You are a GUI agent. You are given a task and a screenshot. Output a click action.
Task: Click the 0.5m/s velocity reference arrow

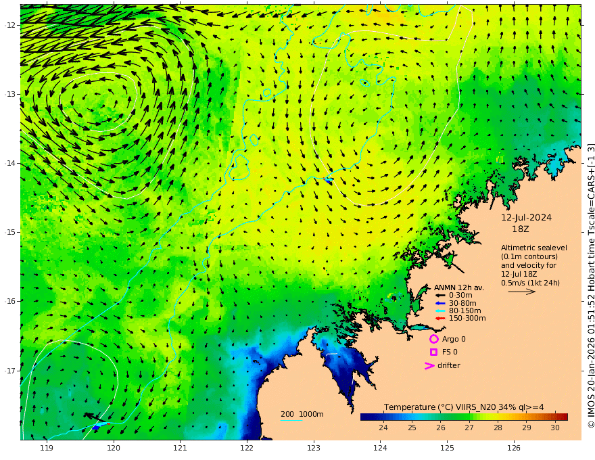tap(522, 292)
